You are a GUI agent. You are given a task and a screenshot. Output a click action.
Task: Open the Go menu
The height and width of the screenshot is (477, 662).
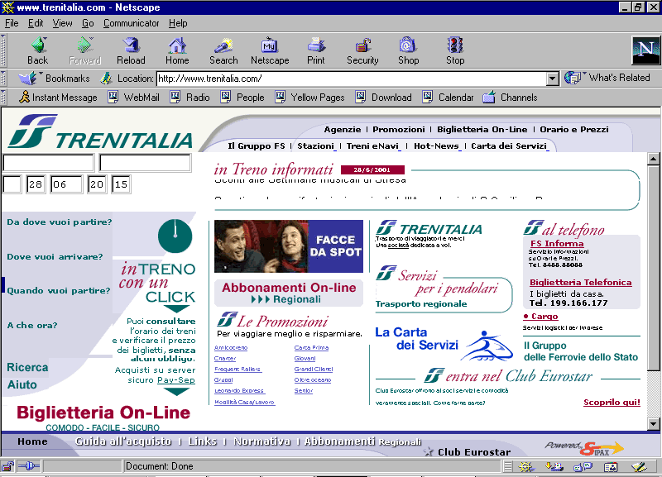point(88,23)
